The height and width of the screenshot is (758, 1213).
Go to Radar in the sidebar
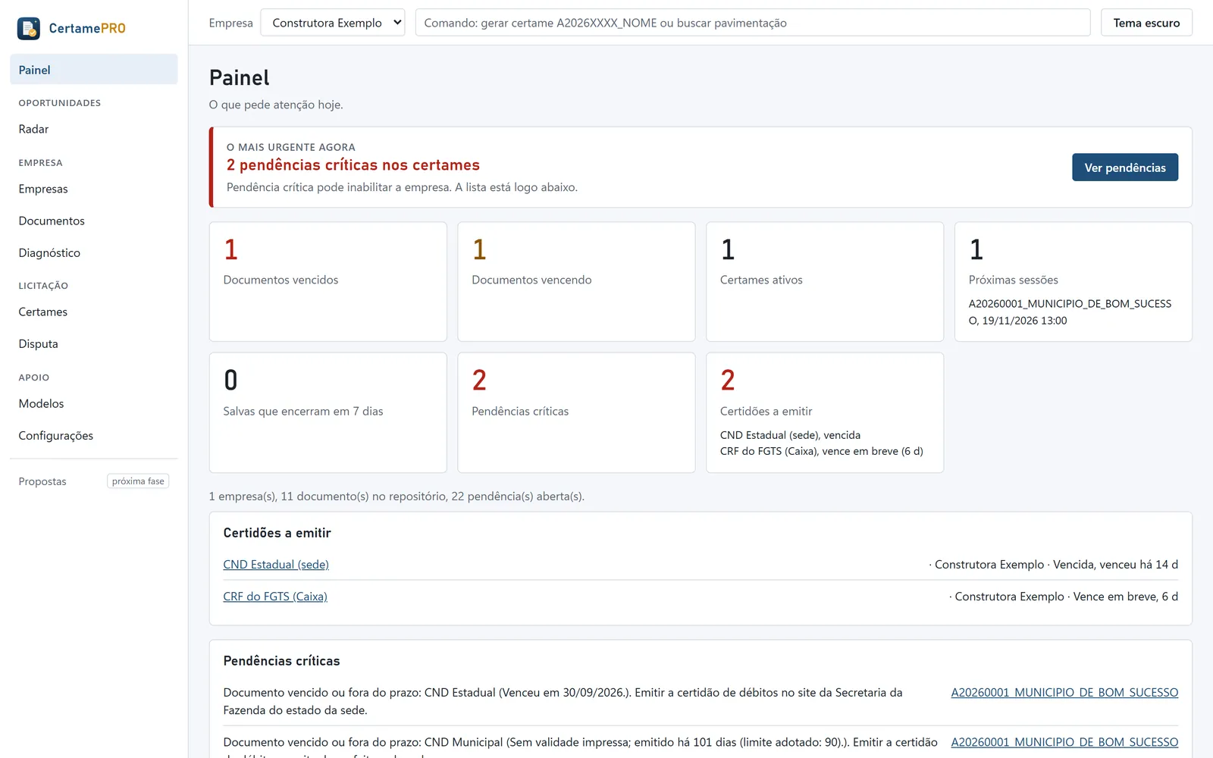tap(94, 129)
